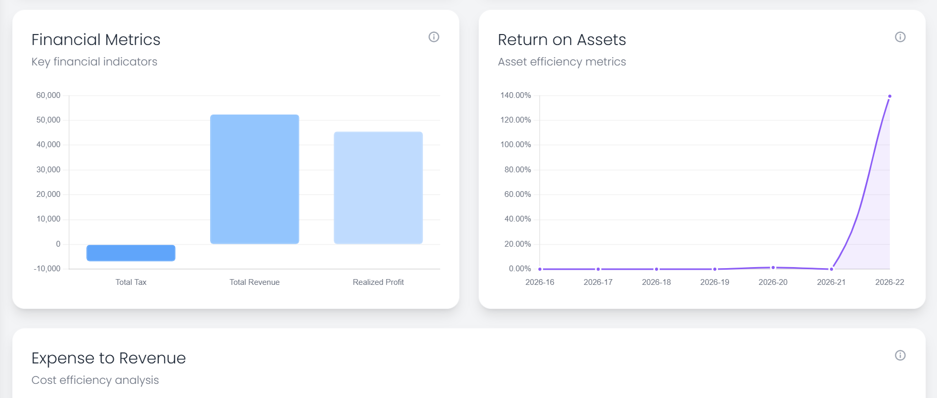Click the '2026-19' x-axis label
Screen dimensions: 937x398
tap(715, 282)
